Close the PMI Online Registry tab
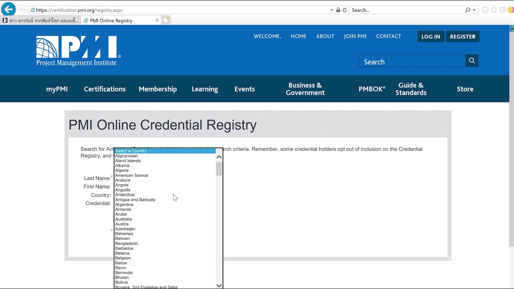Viewport: 514px width, 289px height. point(157,20)
